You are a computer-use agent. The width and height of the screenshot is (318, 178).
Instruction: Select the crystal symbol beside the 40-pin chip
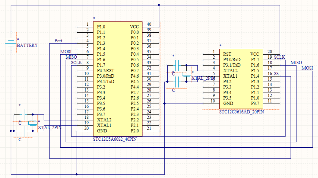coord(33,123)
